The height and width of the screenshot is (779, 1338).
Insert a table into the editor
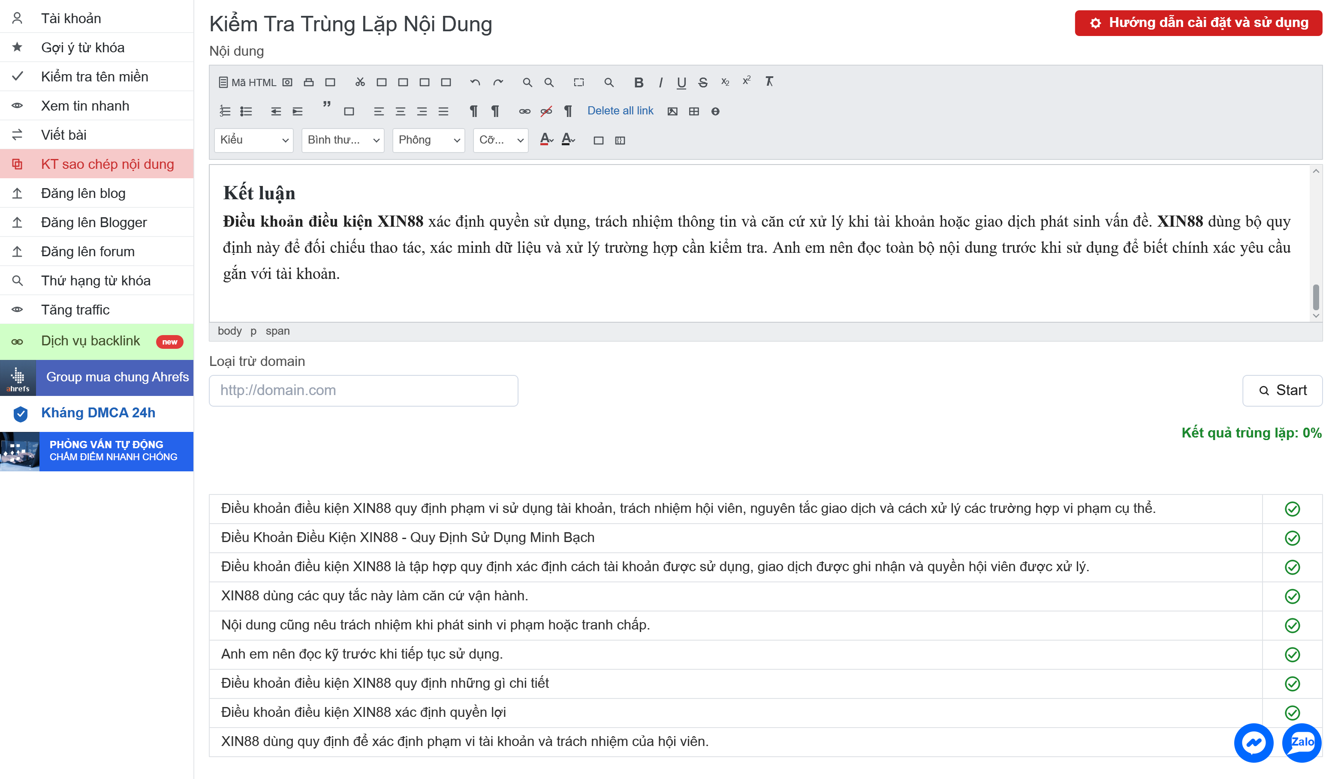(694, 111)
